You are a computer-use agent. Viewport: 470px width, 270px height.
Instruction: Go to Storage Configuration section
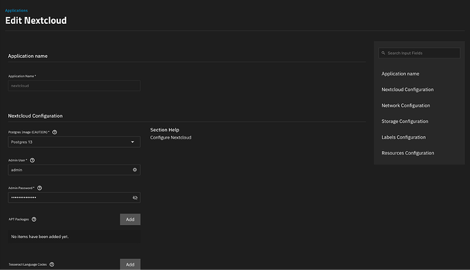405,121
